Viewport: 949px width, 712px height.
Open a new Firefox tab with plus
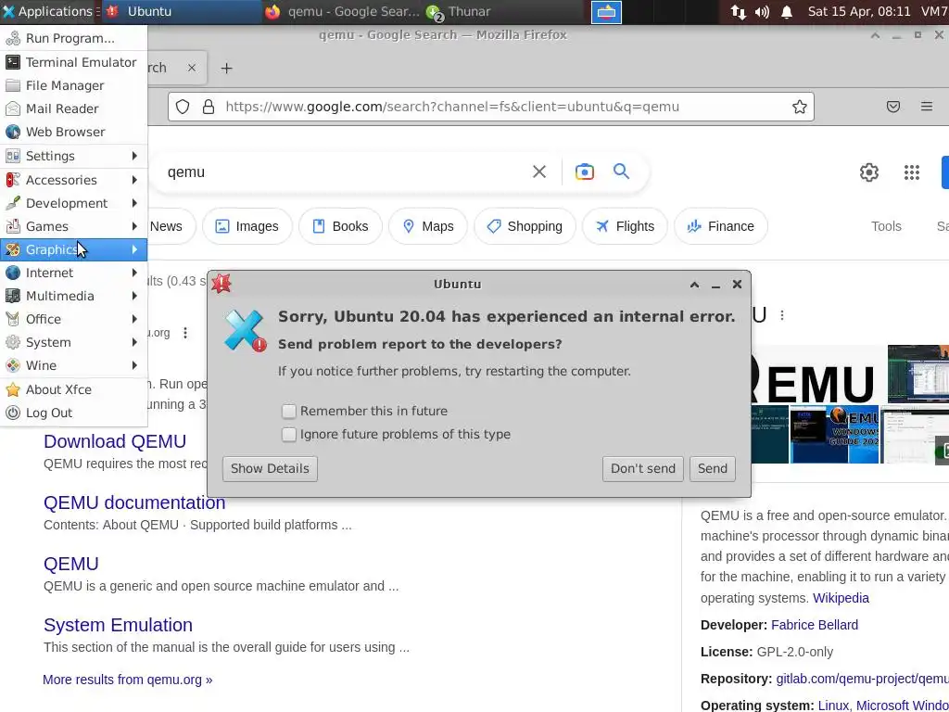pos(226,69)
